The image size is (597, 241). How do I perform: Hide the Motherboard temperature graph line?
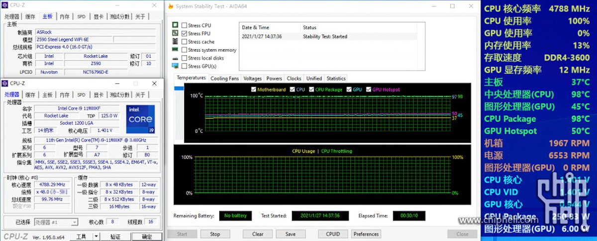tap(253, 89)
